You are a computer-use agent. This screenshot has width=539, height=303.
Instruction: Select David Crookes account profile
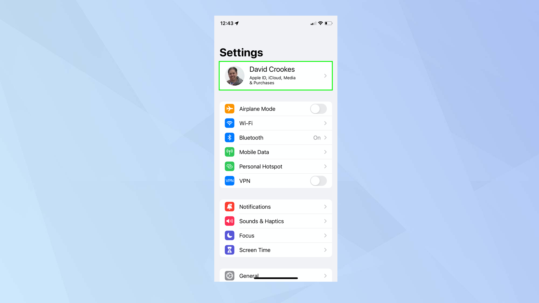[x=275, y=75]
